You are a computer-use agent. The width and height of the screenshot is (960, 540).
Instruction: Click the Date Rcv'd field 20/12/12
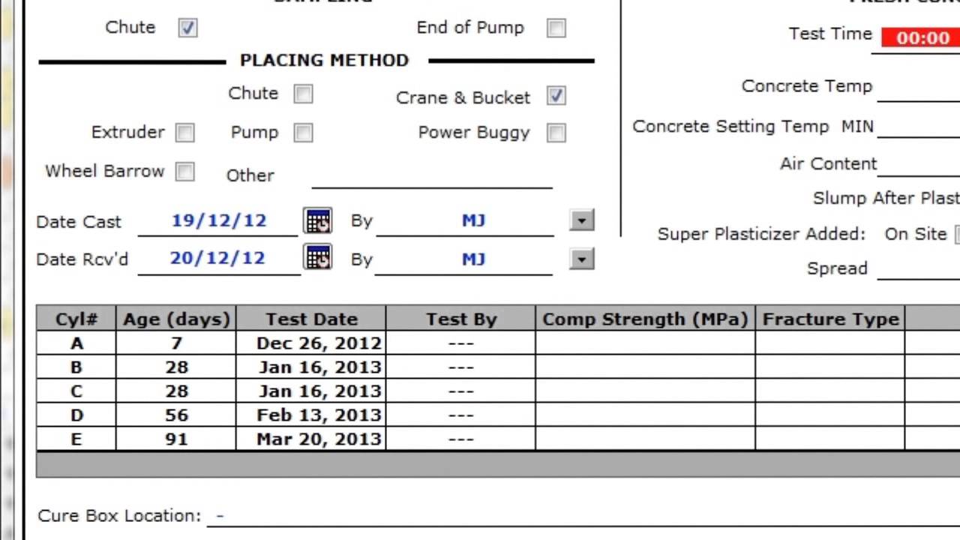(x=218, y=258)
